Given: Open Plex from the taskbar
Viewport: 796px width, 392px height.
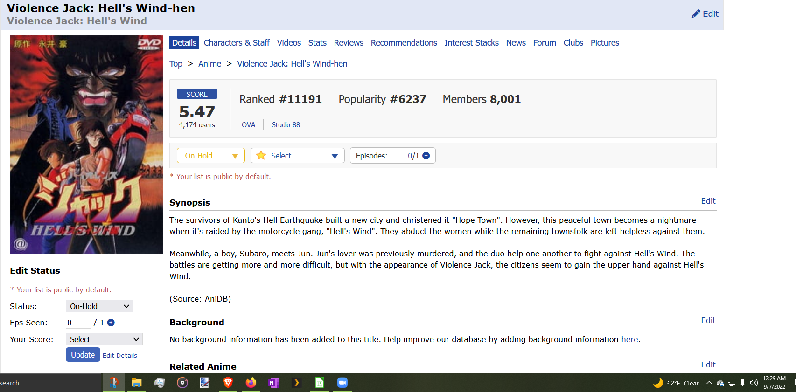Looking at the screenshot, I should (296, 383).
